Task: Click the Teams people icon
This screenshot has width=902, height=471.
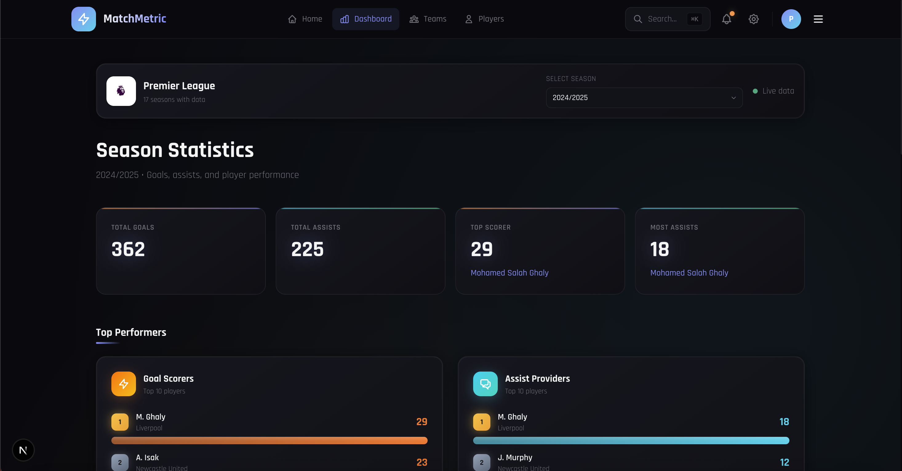Action: point(413,19)
